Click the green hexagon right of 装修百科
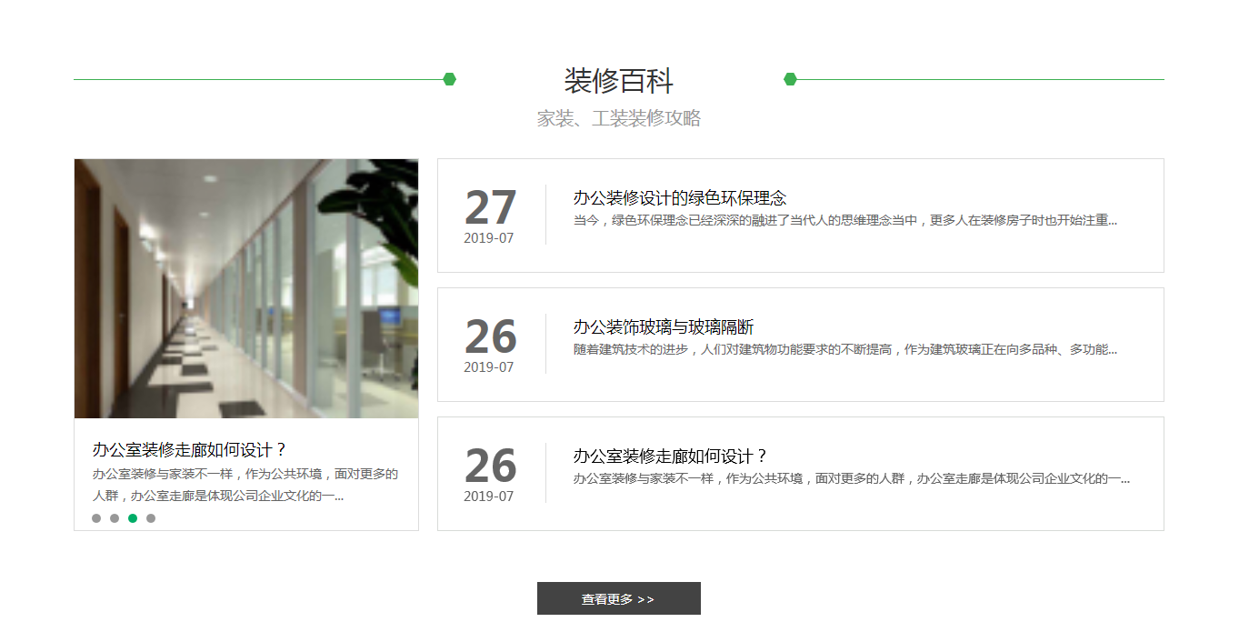 click(x=790, y=79)
